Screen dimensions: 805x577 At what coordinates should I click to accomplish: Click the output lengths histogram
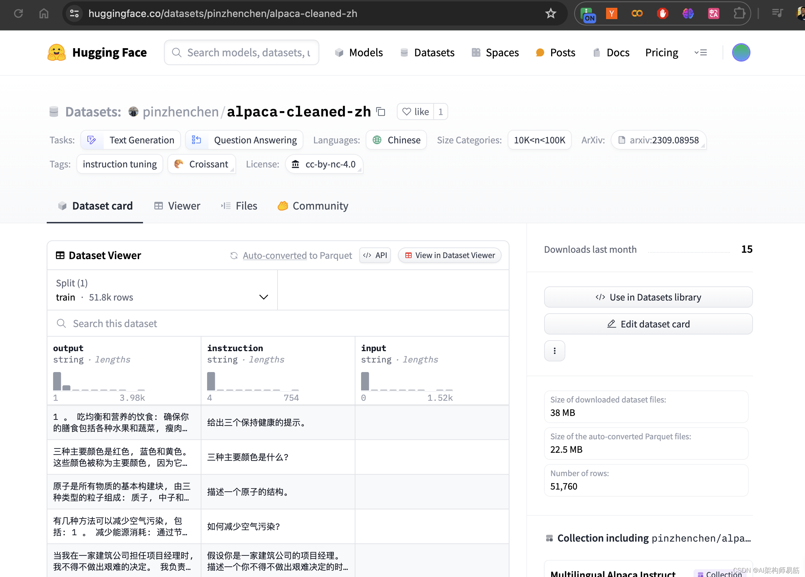point(99,381)
